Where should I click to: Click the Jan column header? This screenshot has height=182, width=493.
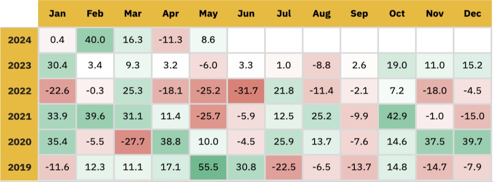point(57,14)
